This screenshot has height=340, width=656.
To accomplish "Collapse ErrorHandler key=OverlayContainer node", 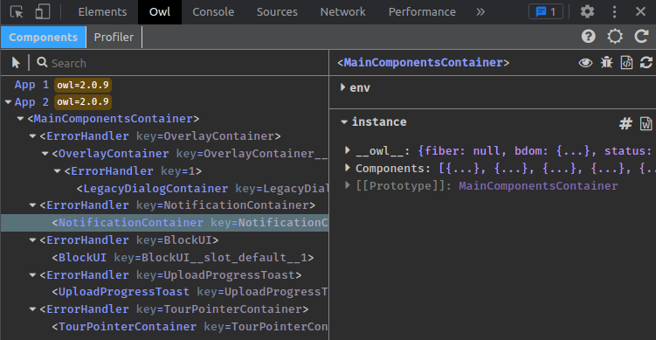I will (33, 136).
